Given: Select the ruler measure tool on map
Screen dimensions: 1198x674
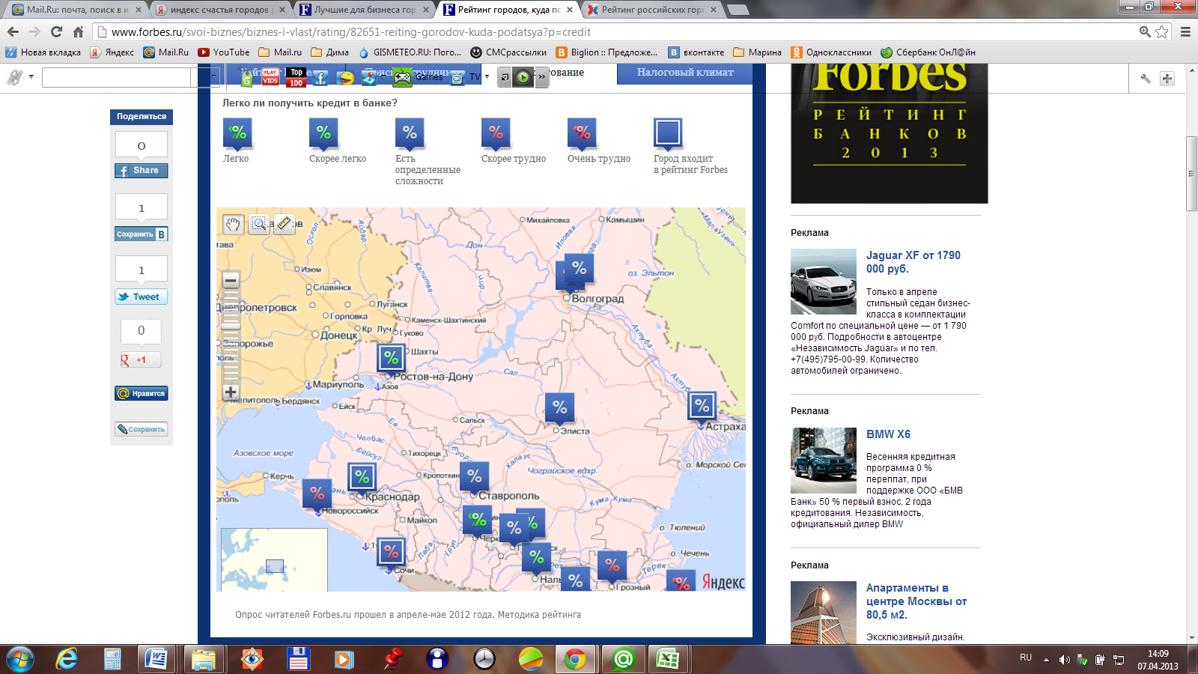Looking at the screenshot, I should [284, 224].
